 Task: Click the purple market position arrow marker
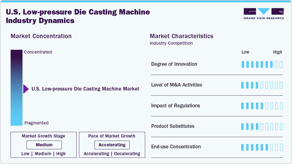pyautogui.click(x=26, y=89)
